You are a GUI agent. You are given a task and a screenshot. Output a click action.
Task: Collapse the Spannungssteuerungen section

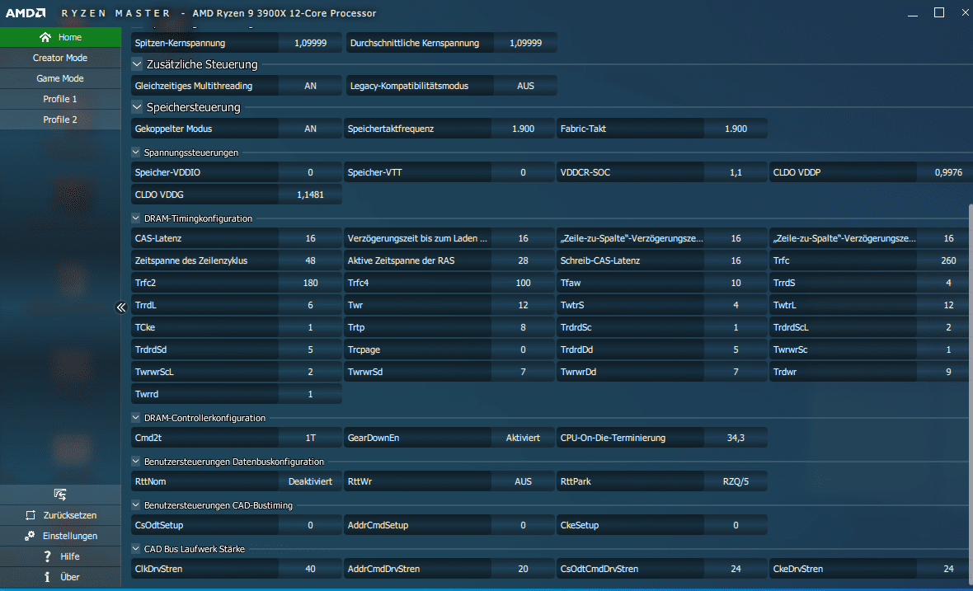(136, 152)
